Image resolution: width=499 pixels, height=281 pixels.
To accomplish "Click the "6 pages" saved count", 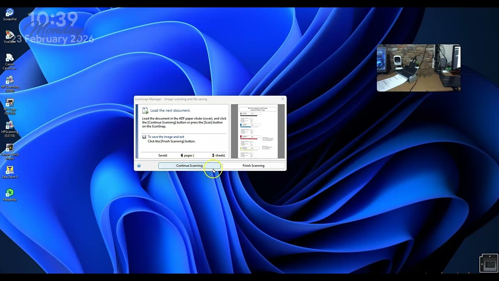I will [187, 155].
